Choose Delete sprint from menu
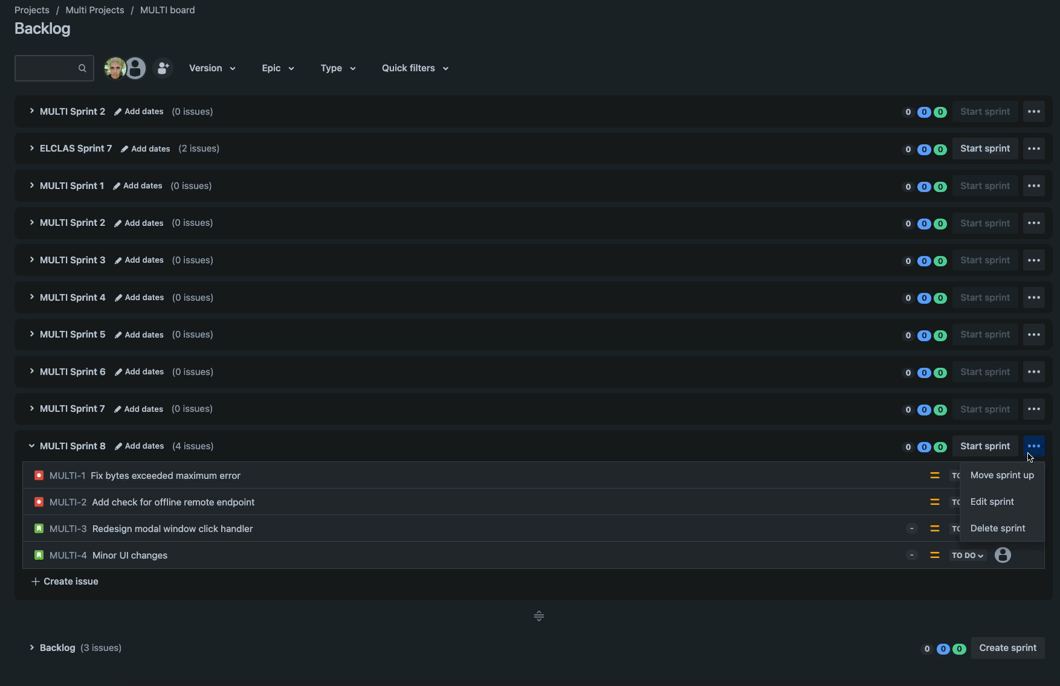Screen dimensions: 1060x686 coord(997,528)
